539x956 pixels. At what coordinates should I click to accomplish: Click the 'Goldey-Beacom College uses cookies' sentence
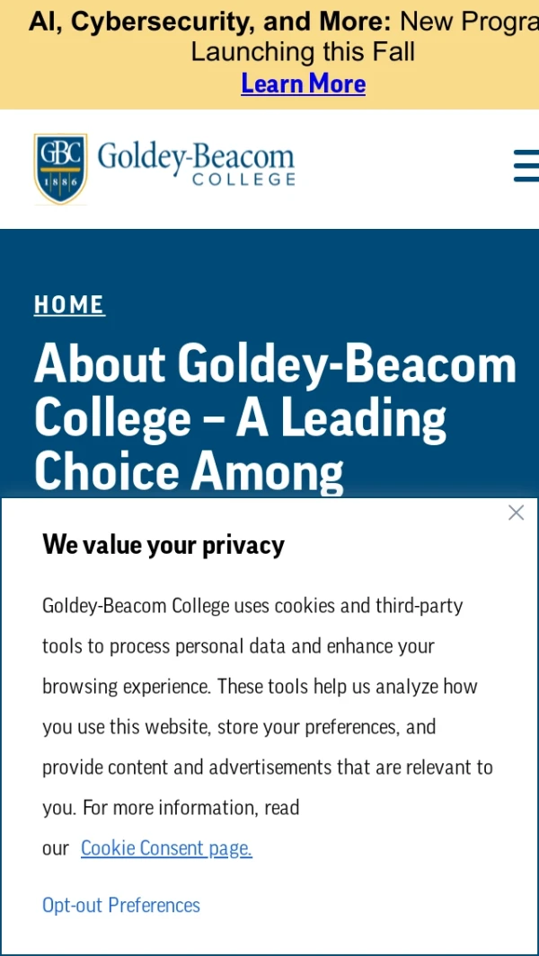[252, 606]
